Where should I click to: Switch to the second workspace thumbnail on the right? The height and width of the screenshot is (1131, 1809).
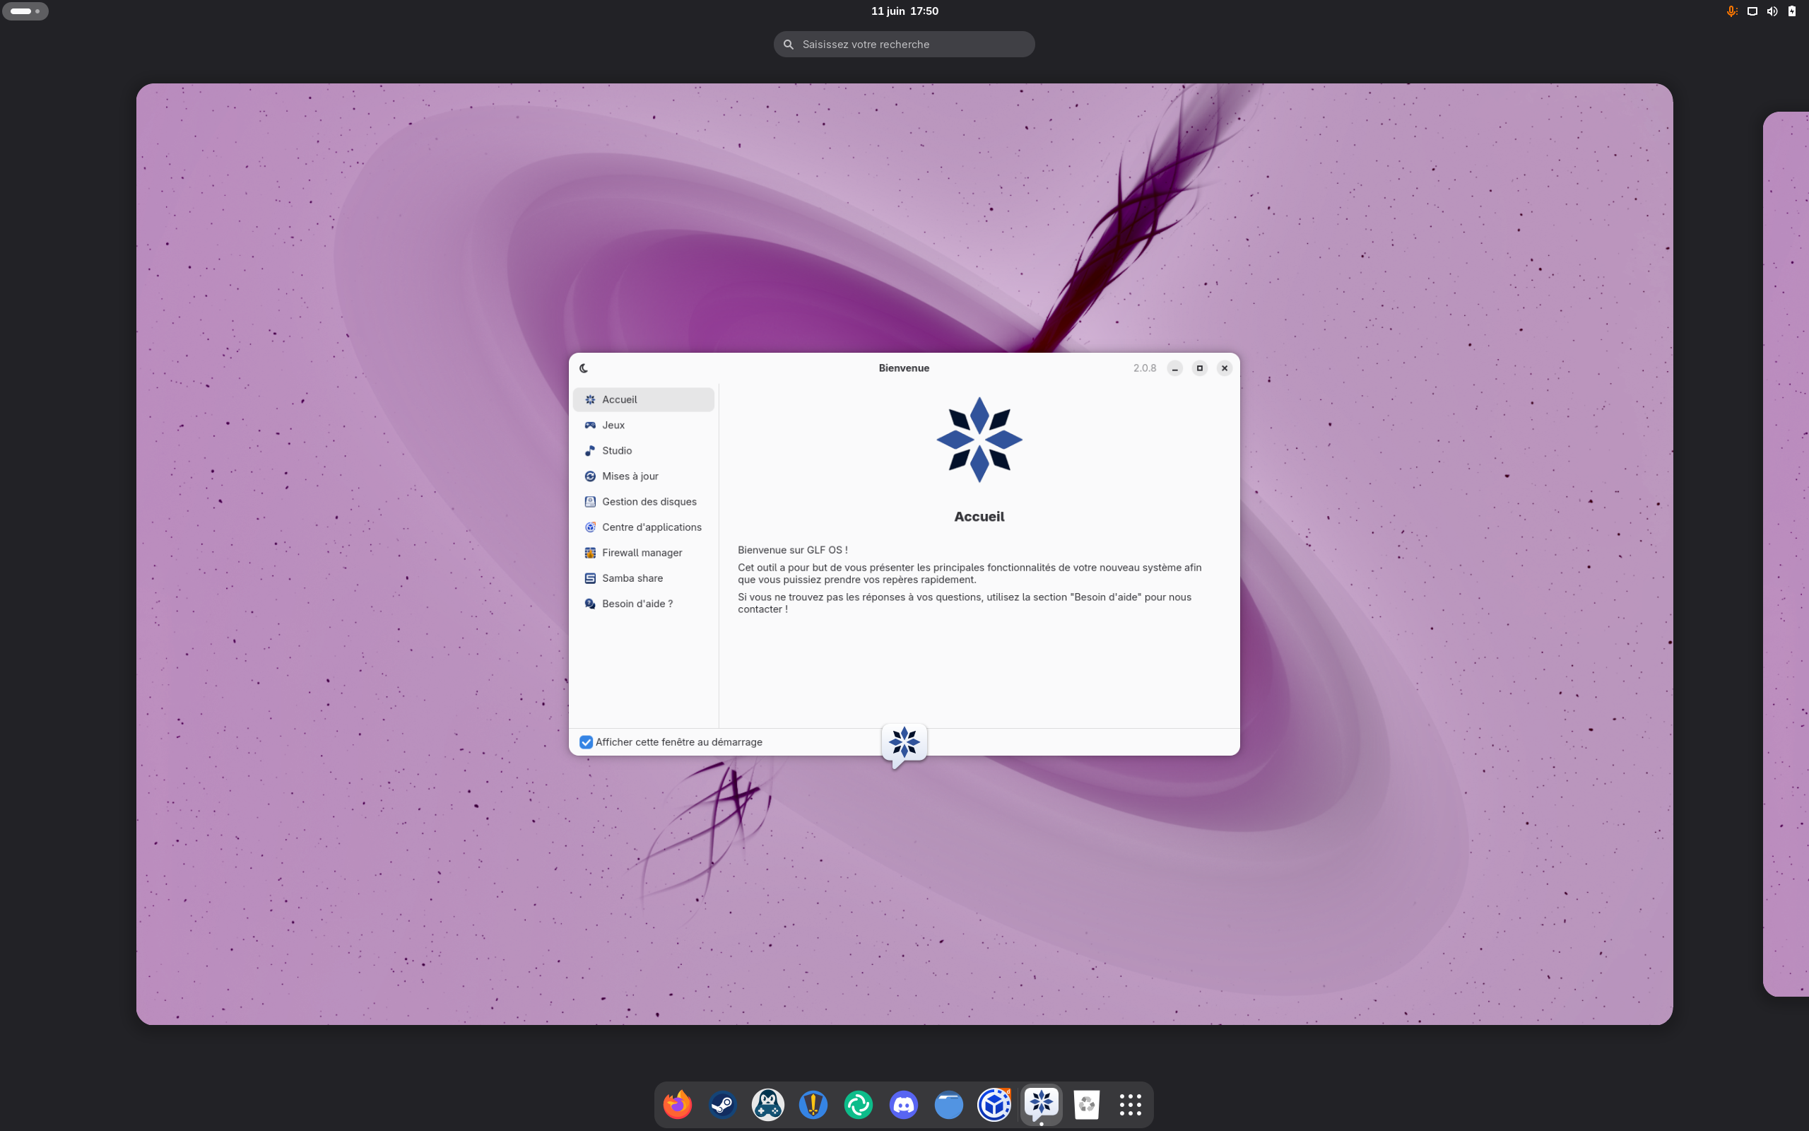pyautogui.click(x=1786, y=553)
